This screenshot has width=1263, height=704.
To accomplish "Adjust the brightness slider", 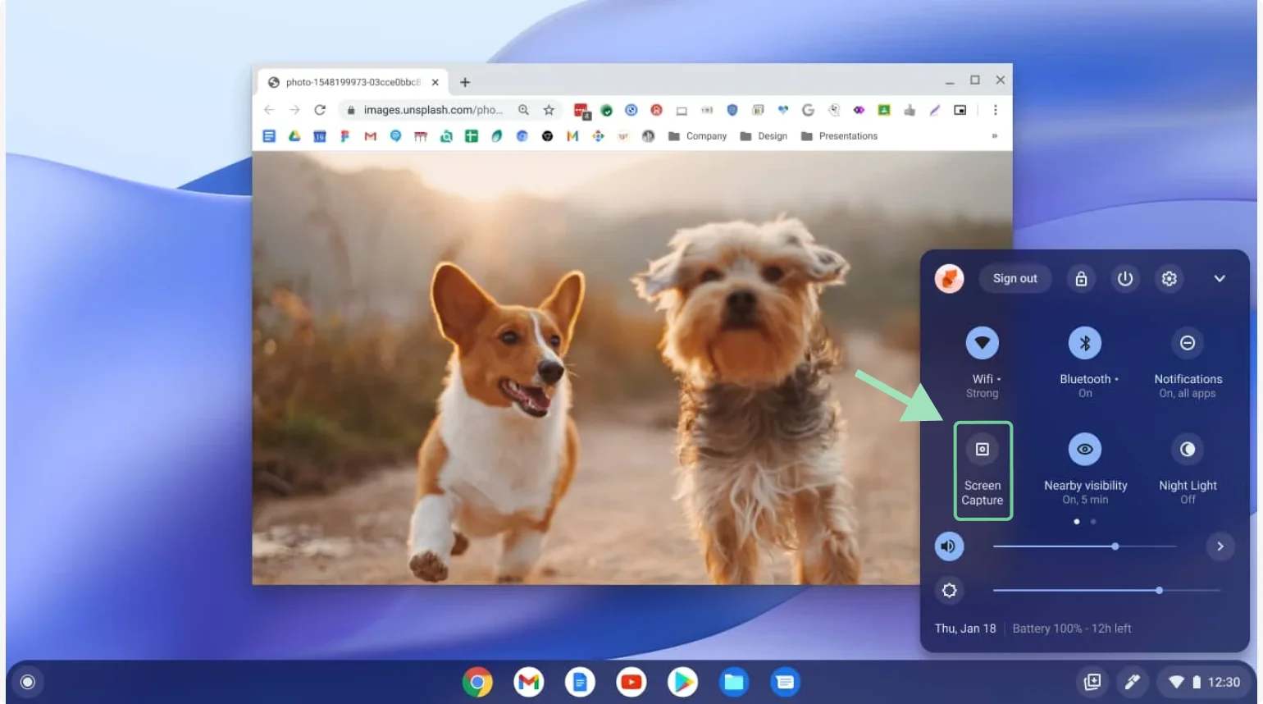I will [1159, 590].
